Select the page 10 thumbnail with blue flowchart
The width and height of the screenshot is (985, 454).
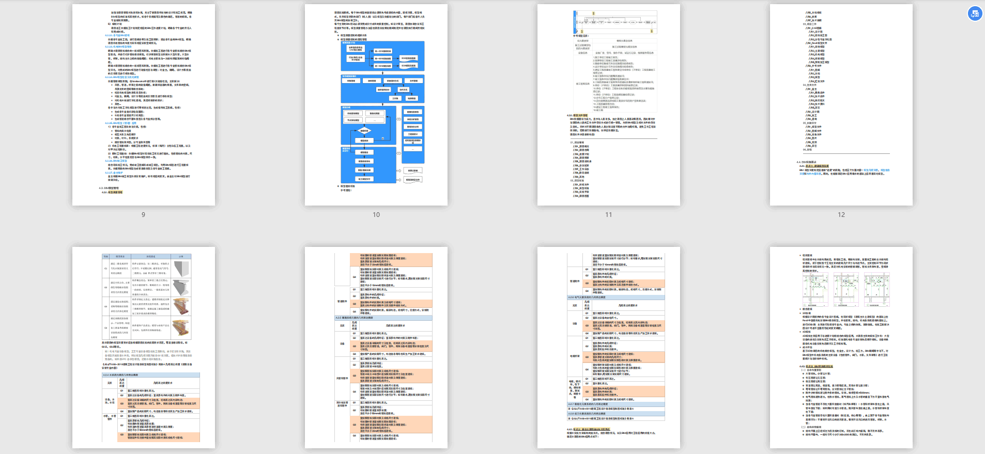point(376,105)
